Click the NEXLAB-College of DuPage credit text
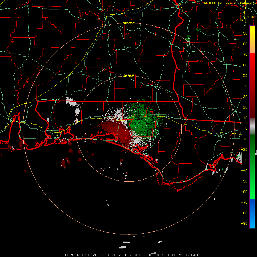This screenshot has height=257, width=257. click(x=230, y=3)
